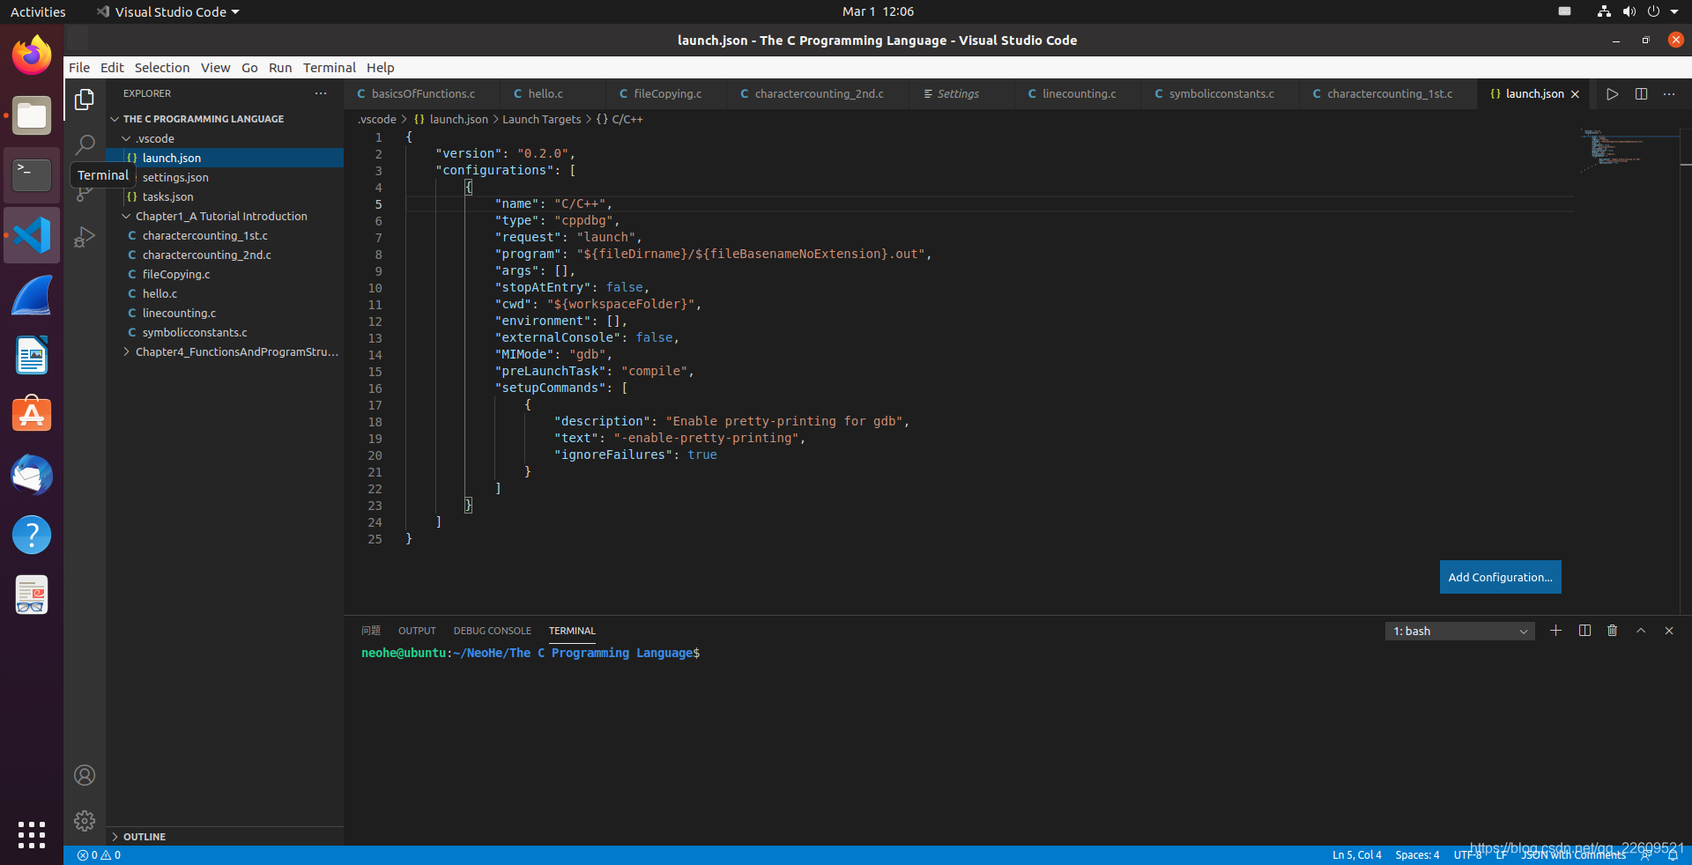Switch to DEBUG CONSOLE panel tab
Image resolution: width=1692 pixels, height=865 pixels.
tap(492, 631)
